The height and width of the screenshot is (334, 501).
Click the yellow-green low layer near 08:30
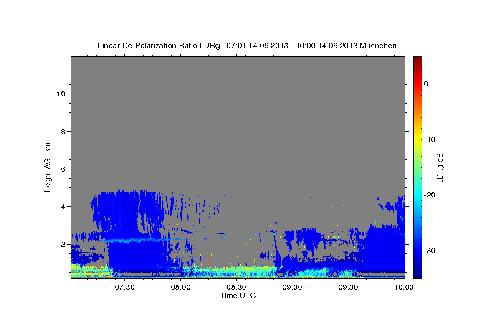[234, 271]
